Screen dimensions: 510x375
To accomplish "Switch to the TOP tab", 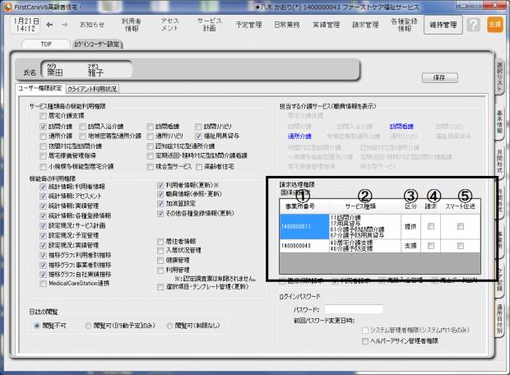I will tap(49, 44).
